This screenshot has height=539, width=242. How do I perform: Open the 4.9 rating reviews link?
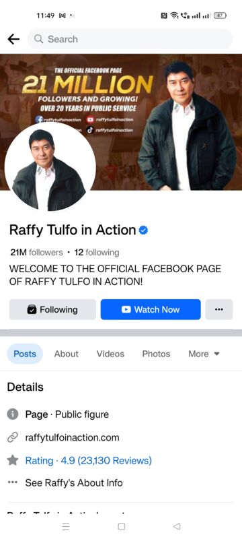pos(89,460)
